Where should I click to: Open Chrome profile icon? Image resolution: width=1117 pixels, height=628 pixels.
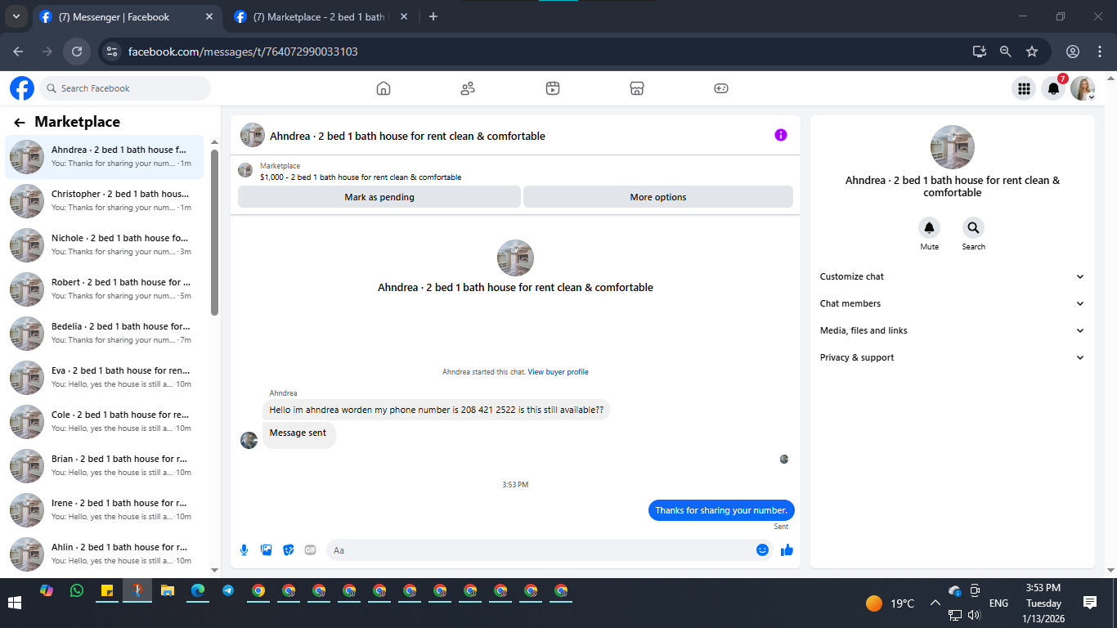(x=1073, y=52)
